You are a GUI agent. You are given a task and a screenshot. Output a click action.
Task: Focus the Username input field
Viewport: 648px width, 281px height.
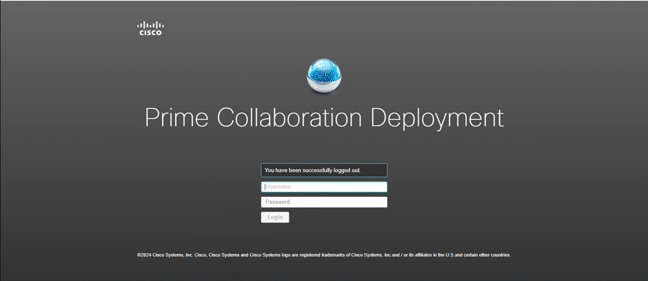324,187
